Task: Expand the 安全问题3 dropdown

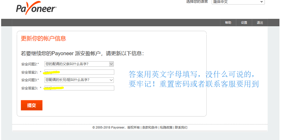Action: point(79,80)
